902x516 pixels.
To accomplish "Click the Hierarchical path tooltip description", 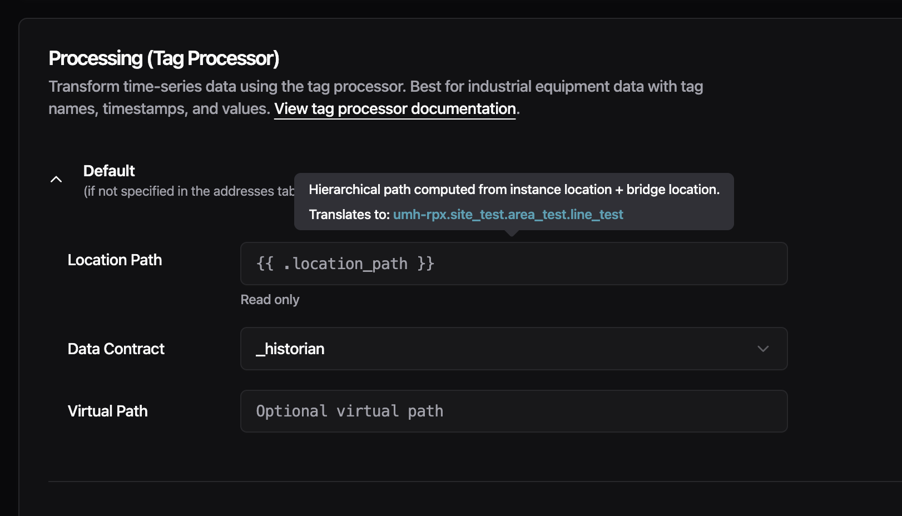I will tap(514, 190).
